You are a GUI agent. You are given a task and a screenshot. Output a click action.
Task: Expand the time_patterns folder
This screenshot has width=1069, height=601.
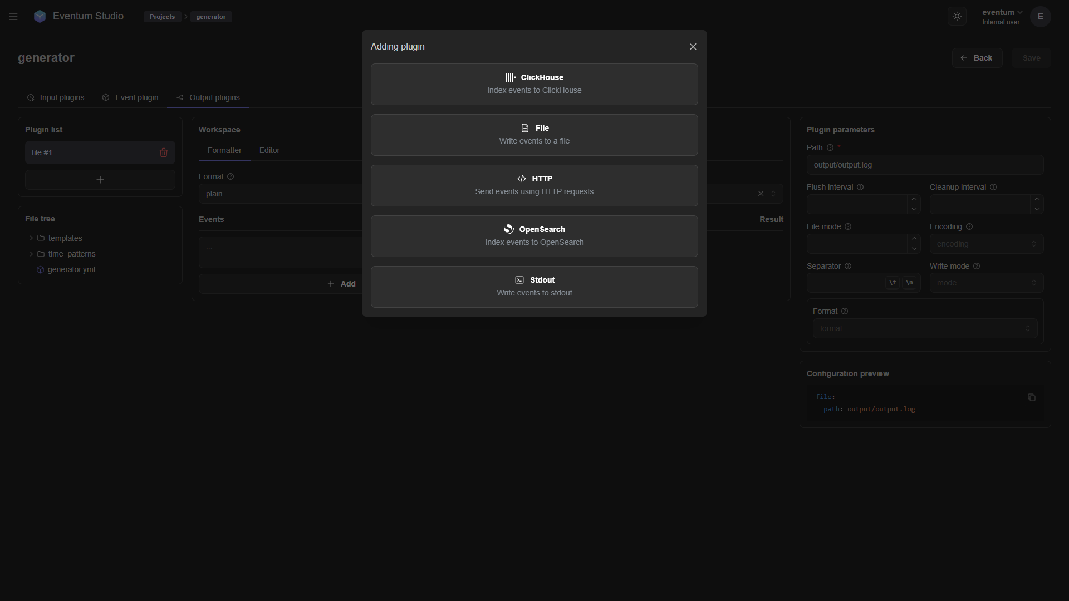tap(31, 254)
